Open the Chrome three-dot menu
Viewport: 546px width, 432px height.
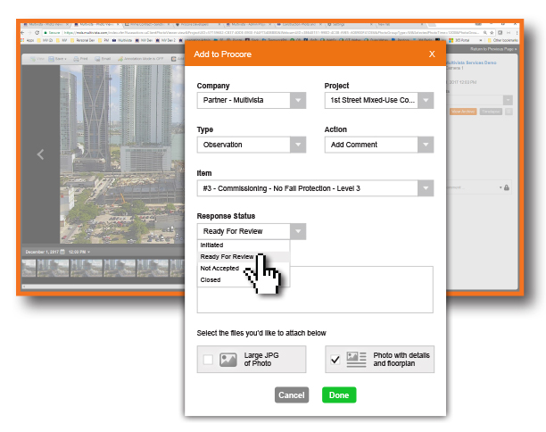[x=517, y=32]
